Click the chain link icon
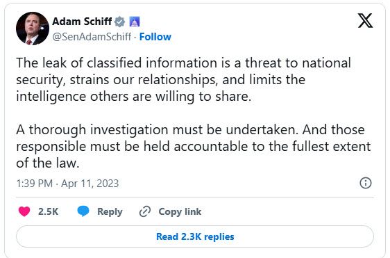This screenshot has height=258, width=390. 145,211
